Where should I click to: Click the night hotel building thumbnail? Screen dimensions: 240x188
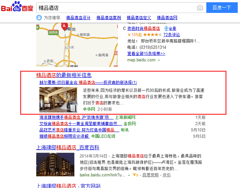coord(55,164)
